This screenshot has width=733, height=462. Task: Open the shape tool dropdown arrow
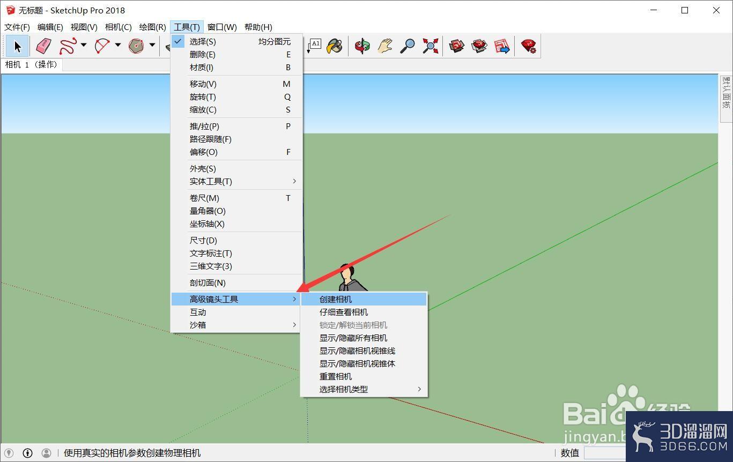pyautogui.click(x=152, y=46)
